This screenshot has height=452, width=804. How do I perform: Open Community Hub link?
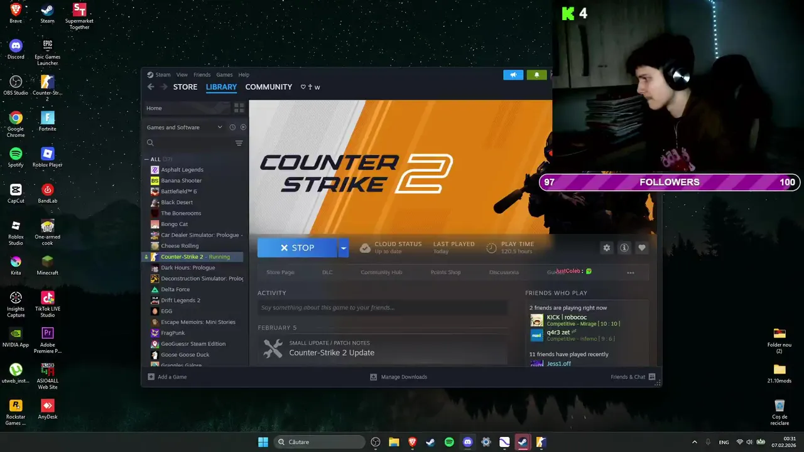click(381, 272)
